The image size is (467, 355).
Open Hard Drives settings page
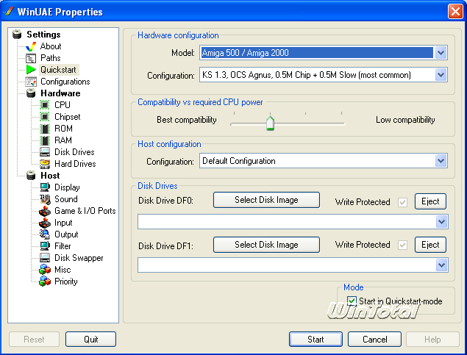coord(75,164)
